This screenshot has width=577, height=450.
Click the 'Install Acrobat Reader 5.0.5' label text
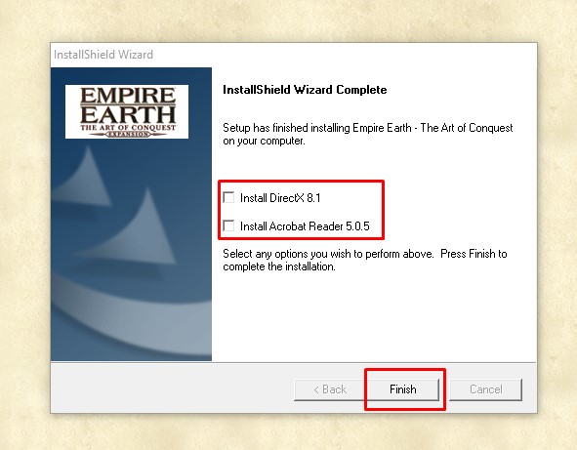(x=305, y=225)
